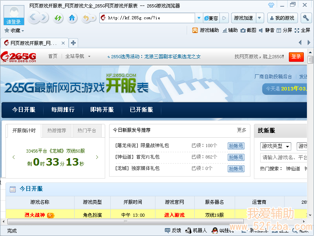Open the 265G选秀活动 announcement link
314x236 pixels.
tap(155, 57)
